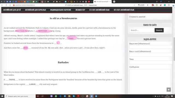Open Adobe Acrobat from the taskbar
The width and height of the screenshot is (175, 98).
tap(78, 96)
